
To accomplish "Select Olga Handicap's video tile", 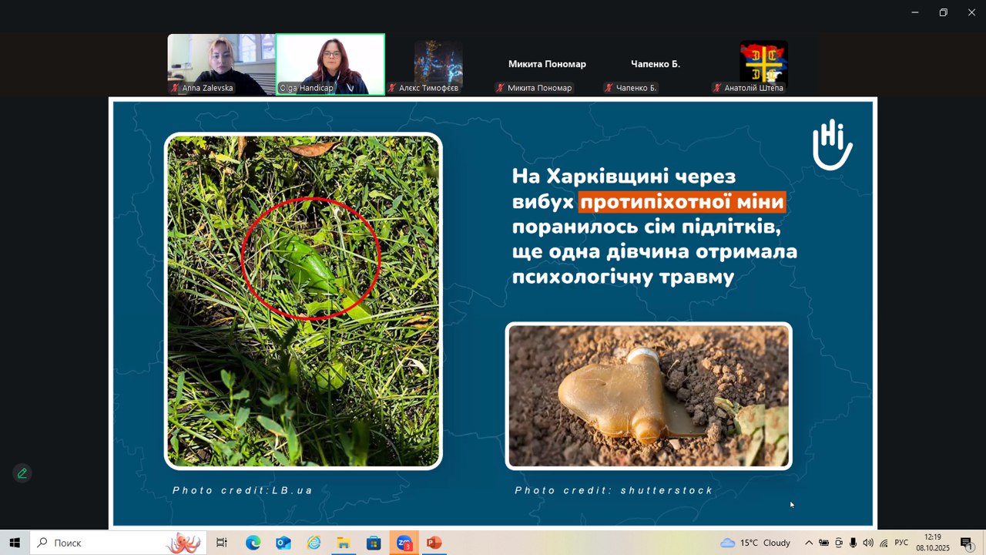I will coord(330,63).
